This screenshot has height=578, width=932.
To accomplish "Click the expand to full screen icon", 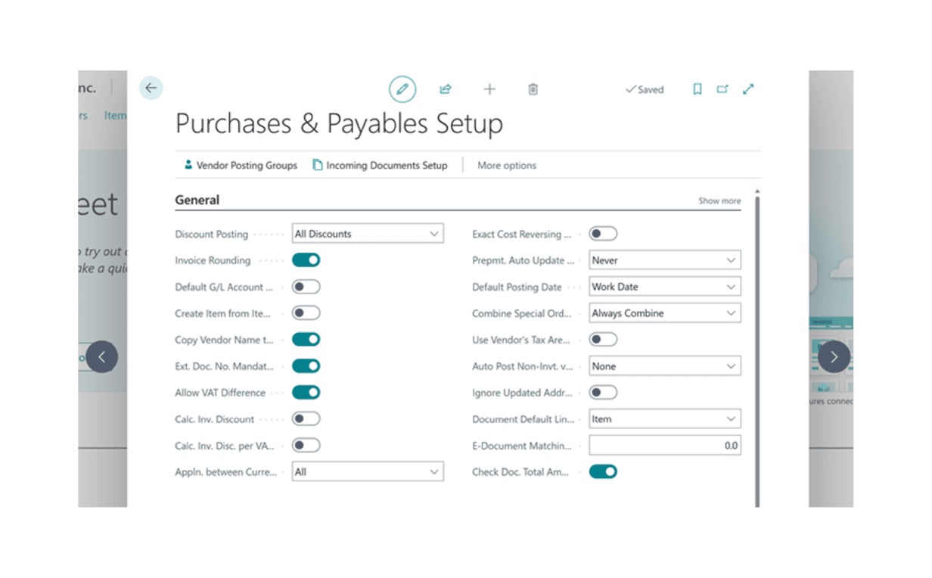I will (748, 89).
